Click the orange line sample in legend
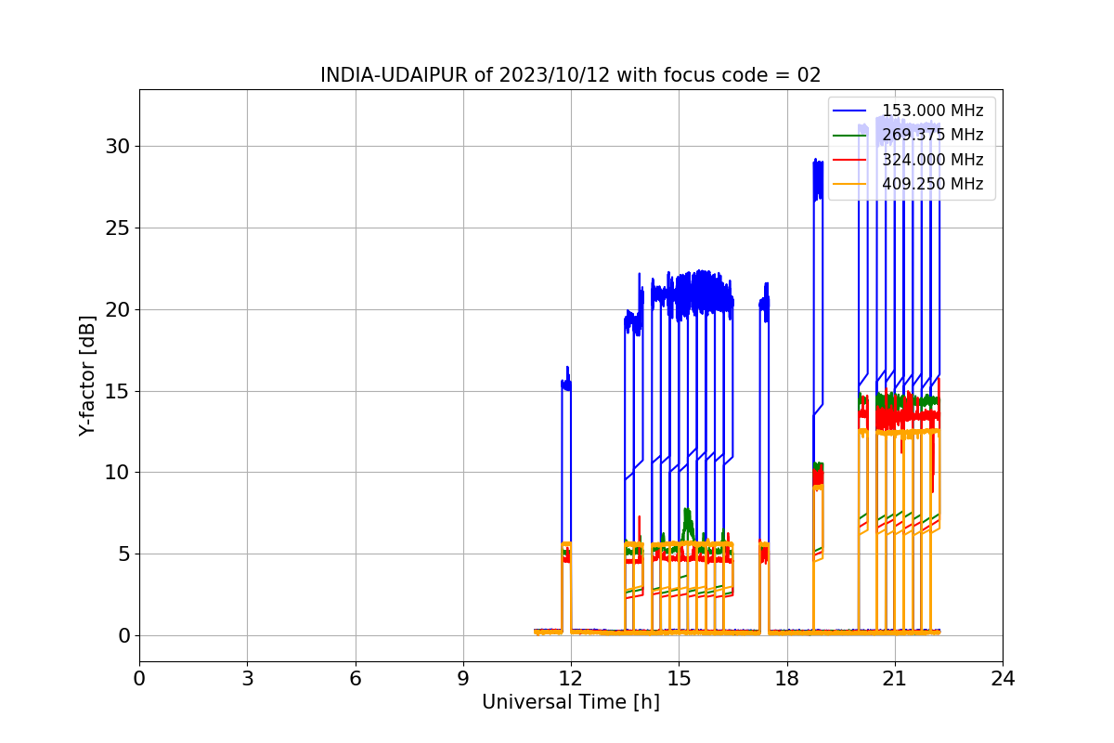The image size is (1114, 743). coord(849,184)
